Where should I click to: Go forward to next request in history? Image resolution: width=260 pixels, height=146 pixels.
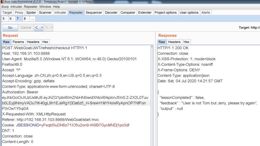pyautogui.click(x=46, y=27)
